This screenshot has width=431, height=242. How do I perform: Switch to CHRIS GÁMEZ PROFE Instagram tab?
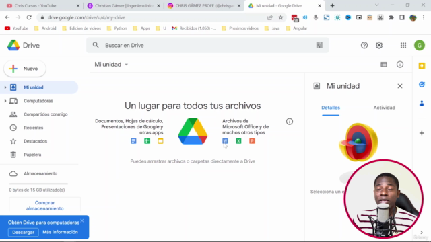(x=204, y=6)
